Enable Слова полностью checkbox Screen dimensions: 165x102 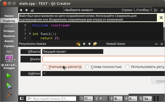click(x=87, y=67)
